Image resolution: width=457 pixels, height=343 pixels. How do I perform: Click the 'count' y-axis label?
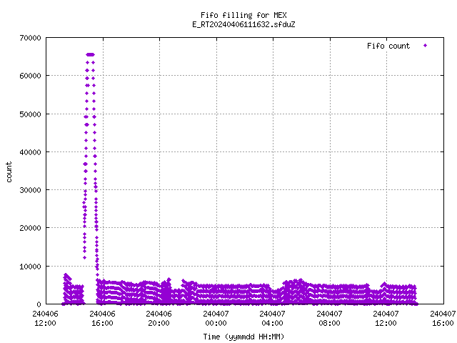click(9, 172)
